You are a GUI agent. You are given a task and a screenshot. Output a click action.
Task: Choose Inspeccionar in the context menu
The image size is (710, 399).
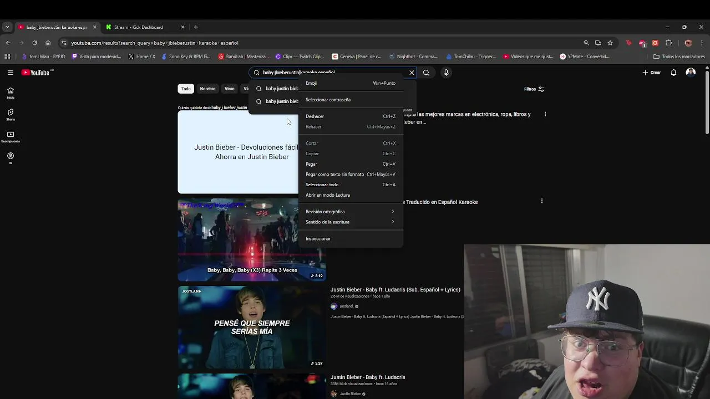point(351,239)
